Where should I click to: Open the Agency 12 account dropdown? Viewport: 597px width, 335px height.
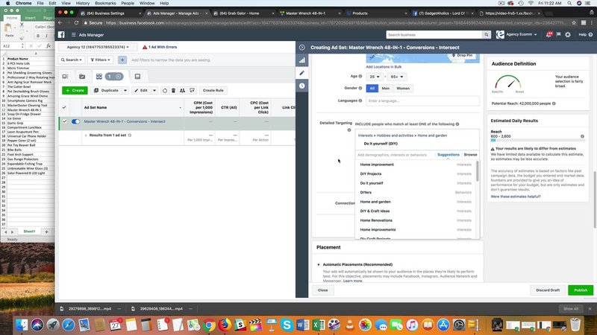[x=98, y=47]
